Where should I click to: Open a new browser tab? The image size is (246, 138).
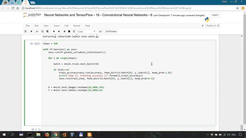coord(32,3)
